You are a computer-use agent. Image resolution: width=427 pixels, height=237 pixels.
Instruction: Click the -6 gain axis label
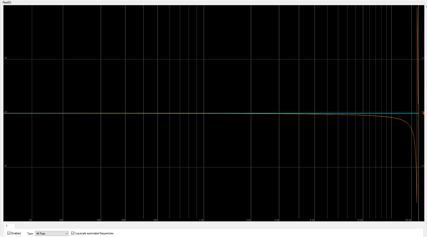point(5,166)
